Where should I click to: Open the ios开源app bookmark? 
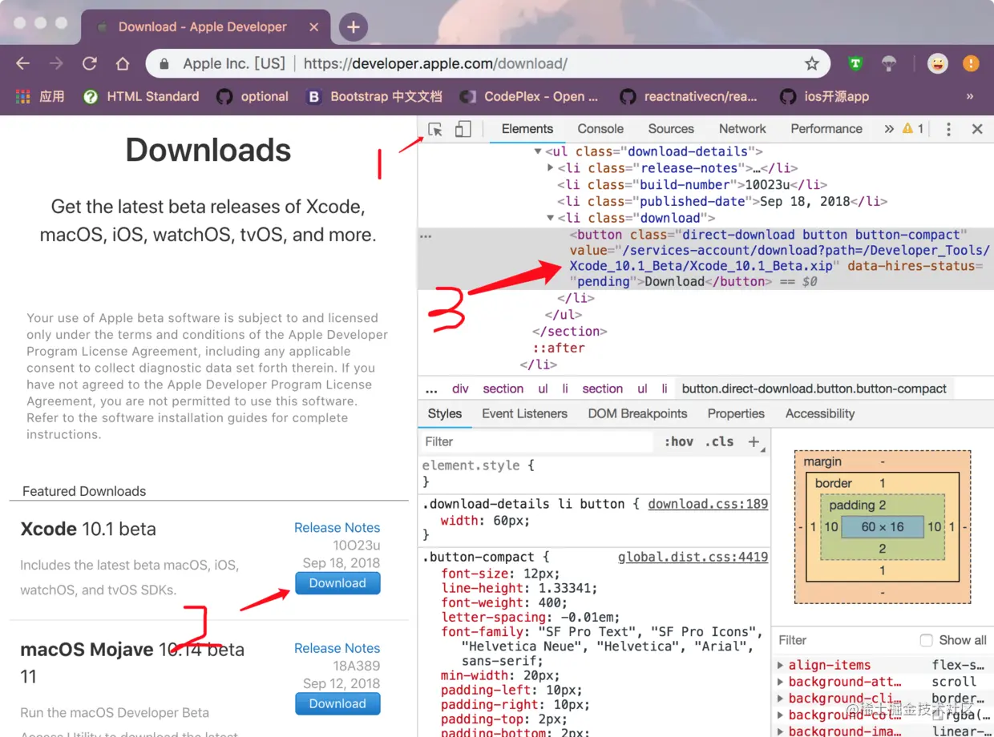tap(825, 96)
